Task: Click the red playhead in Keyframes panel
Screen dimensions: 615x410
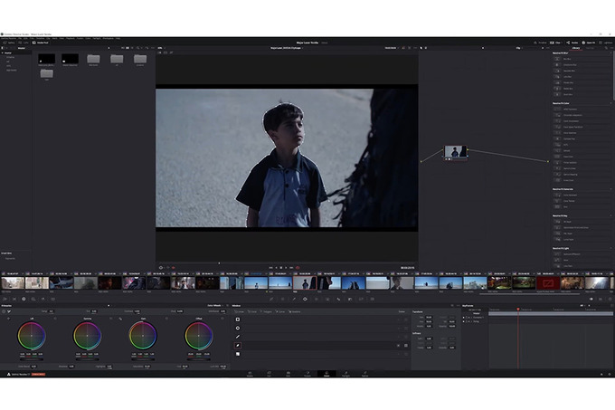Action: (517, 310)
